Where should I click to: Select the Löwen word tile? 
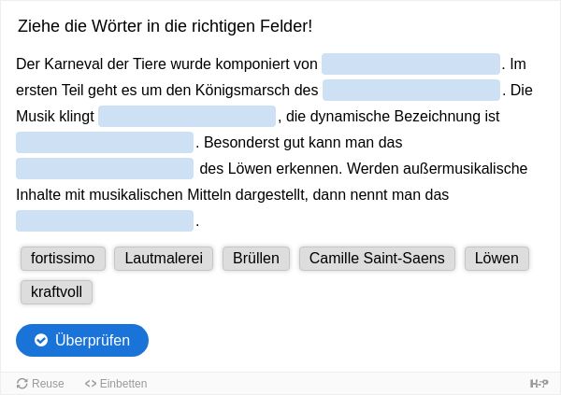[x=496, y=259]
